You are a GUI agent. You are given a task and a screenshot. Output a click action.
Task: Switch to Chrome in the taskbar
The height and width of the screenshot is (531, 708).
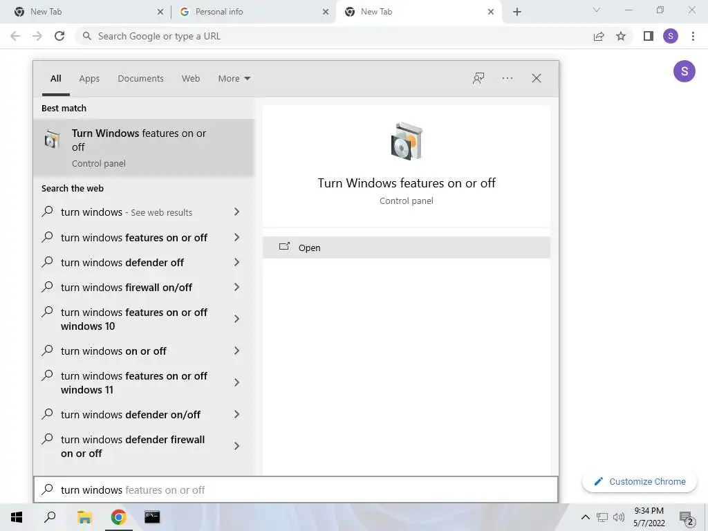click(x=118, y=517)
